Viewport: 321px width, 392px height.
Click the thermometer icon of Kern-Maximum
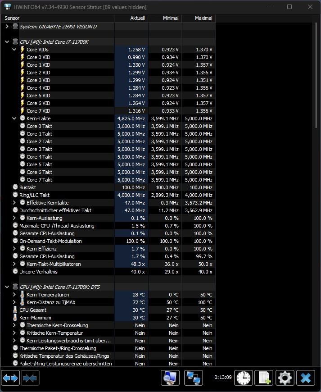[x=15, y=318]
